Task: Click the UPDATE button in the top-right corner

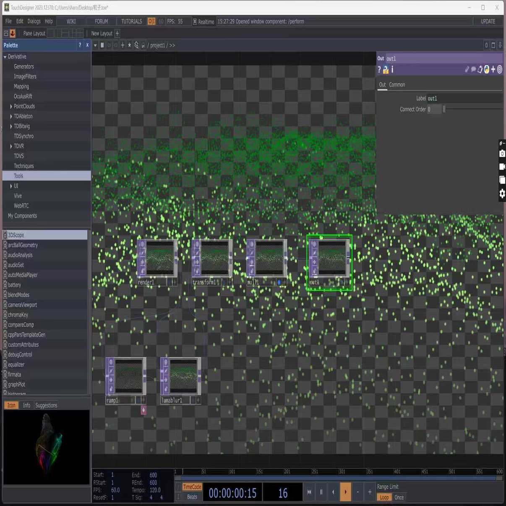Action: pos(488,21)
